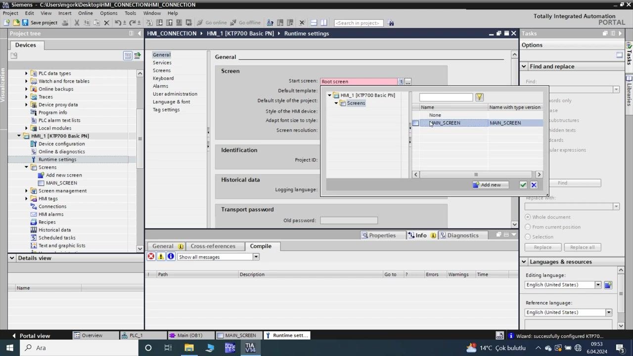Click the picker filter text box
Viewport: 633px width, 356px height.
(x=446, y=97)
